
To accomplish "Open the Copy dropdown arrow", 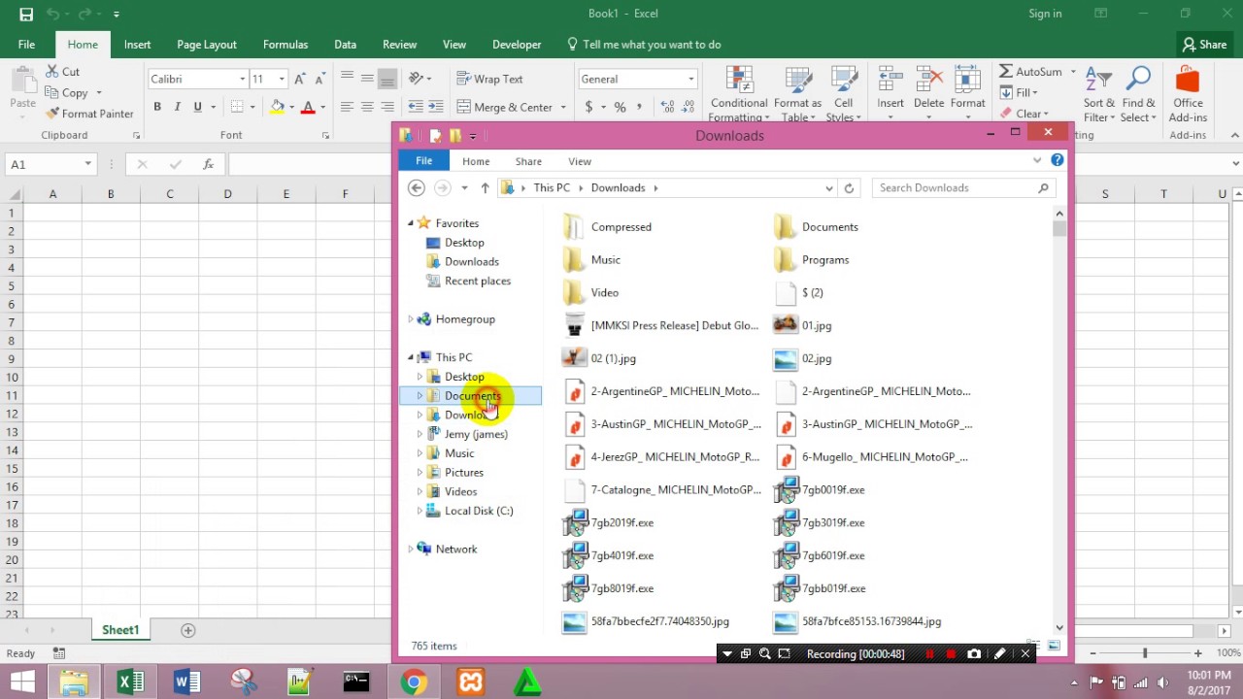I will (x=98, y=93).
